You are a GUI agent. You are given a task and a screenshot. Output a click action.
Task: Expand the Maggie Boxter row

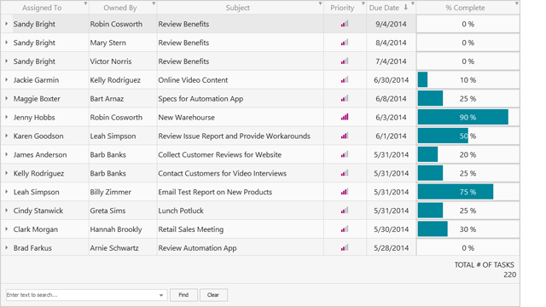[x=6, y=99]
